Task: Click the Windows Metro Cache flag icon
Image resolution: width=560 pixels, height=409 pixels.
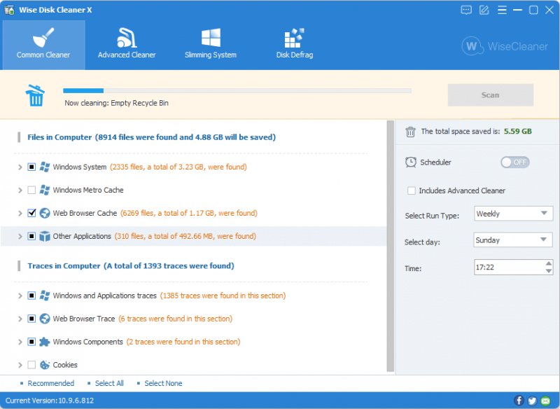Action: [45, 190]
